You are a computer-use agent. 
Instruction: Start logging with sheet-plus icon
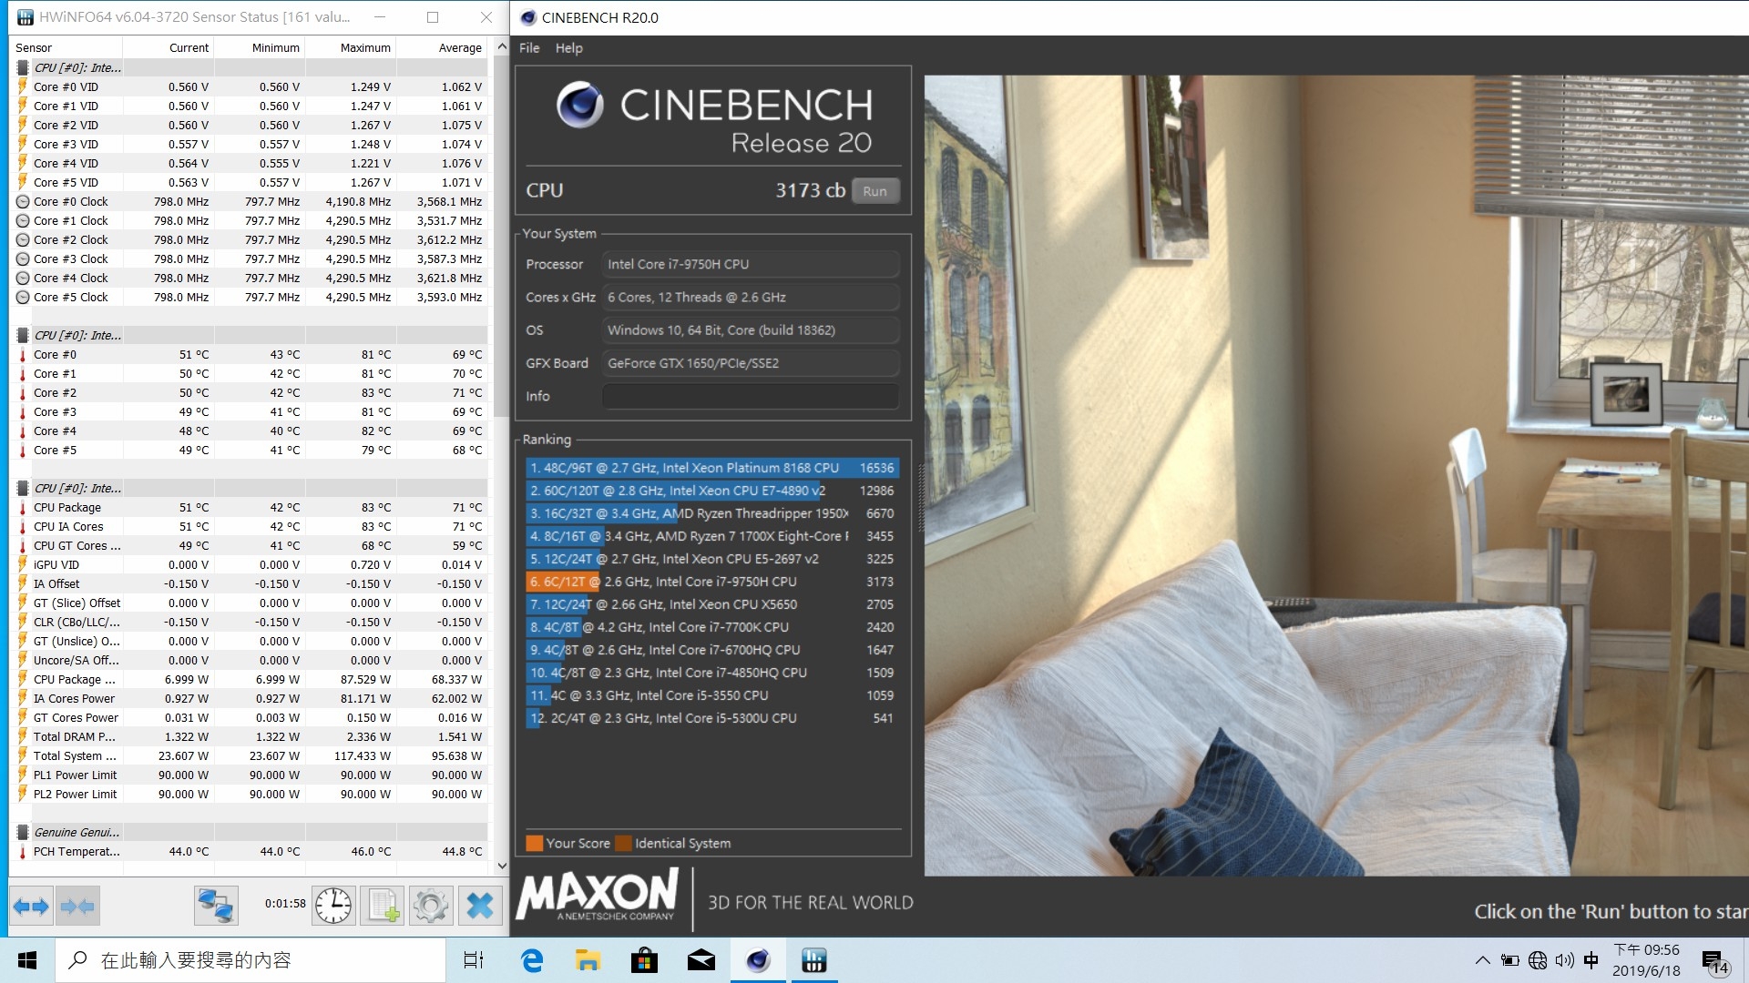click(383, 906)
